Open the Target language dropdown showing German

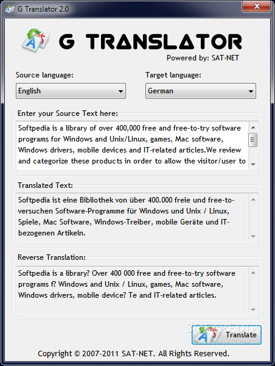point(201,91)
